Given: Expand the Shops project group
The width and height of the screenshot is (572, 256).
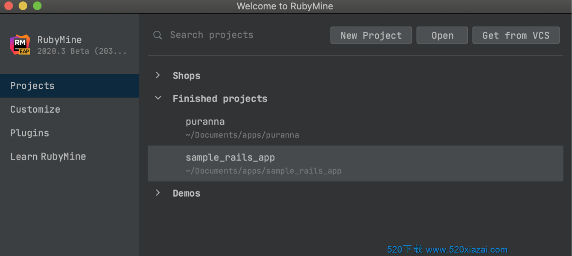Looking at the screenshot, I should point(158,75).
